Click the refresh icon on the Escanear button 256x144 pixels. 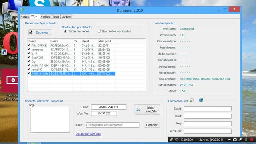[31, 32]
